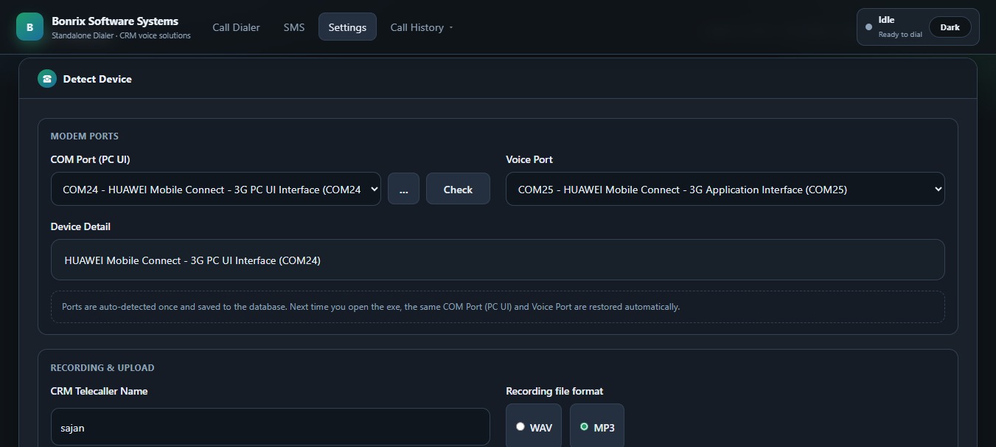Click the "Recording file format" label
The height and width of the screenshot is (447, 996).
click(x=554, y=391)
